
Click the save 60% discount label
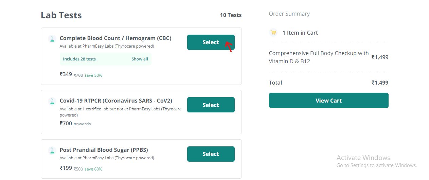coord(93,169)
